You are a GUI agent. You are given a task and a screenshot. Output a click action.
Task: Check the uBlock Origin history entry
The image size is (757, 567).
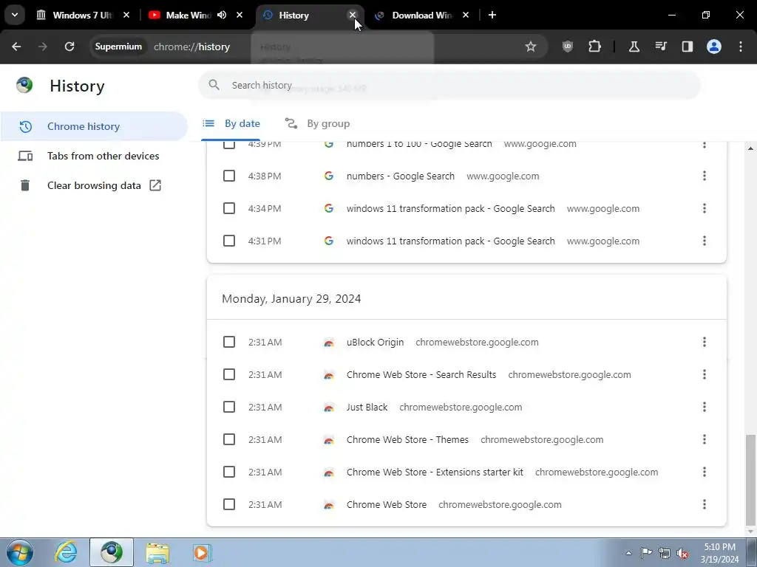click(229, 342)
